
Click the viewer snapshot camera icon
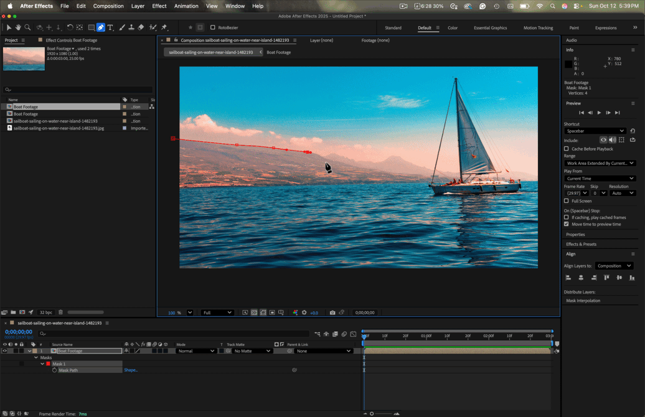(x=332, y=312)
